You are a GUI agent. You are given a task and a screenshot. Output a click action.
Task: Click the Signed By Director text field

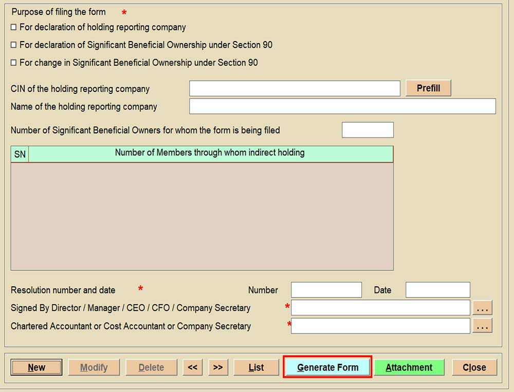pos(380,308)
